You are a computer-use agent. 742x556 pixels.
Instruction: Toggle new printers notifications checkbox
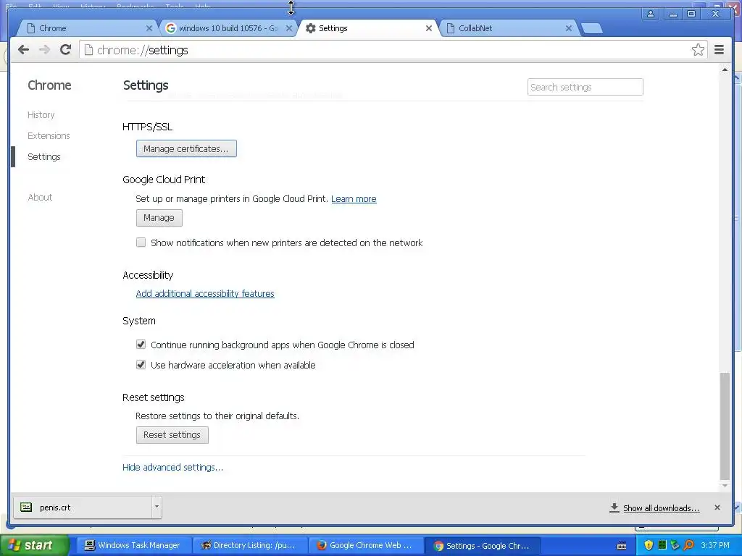pos(141,243)
